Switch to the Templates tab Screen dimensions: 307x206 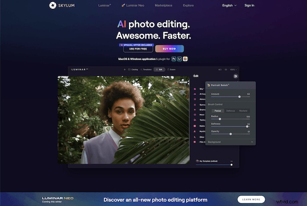click(x=146, y=69)
